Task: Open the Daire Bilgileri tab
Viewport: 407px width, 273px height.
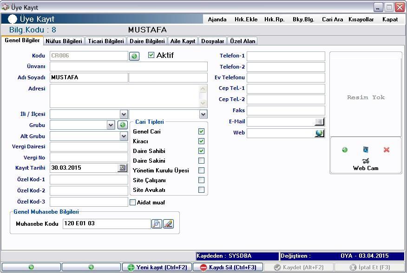Action: click(x=147, y=41)
